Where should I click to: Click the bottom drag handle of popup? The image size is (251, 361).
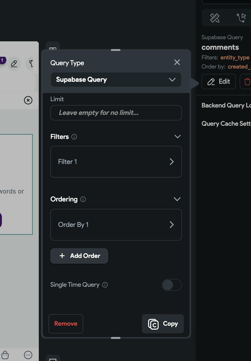point(116,338)
